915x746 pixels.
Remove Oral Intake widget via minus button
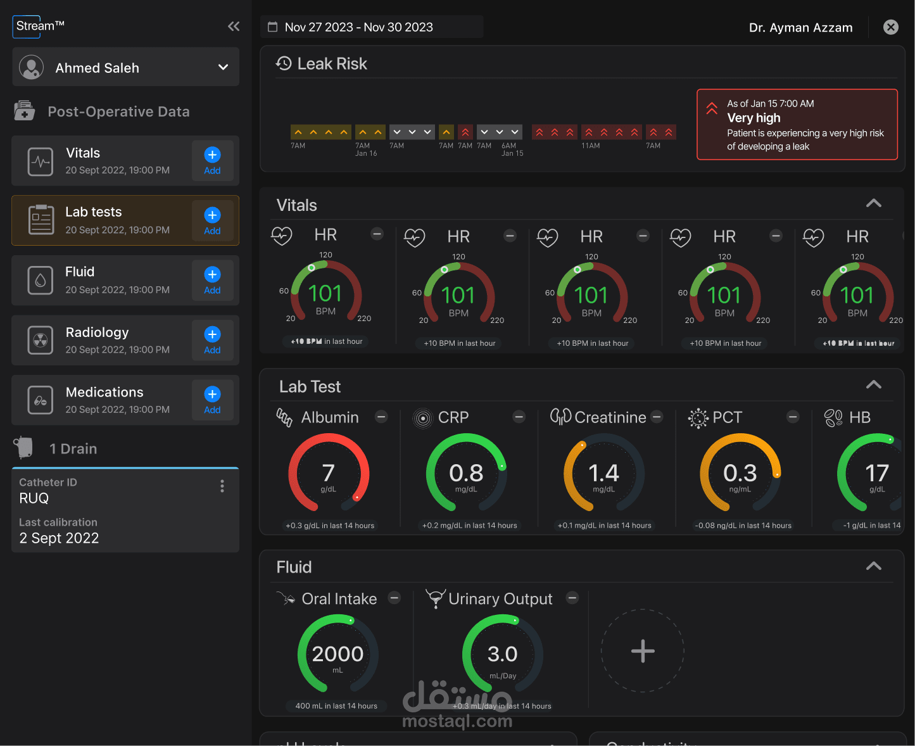[394, 598]
